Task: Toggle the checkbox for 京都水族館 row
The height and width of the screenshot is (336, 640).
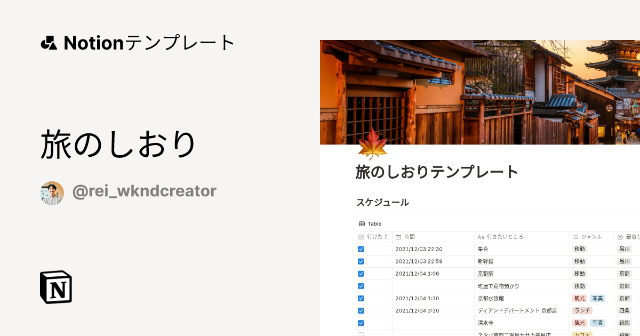Action: [361, 298]
